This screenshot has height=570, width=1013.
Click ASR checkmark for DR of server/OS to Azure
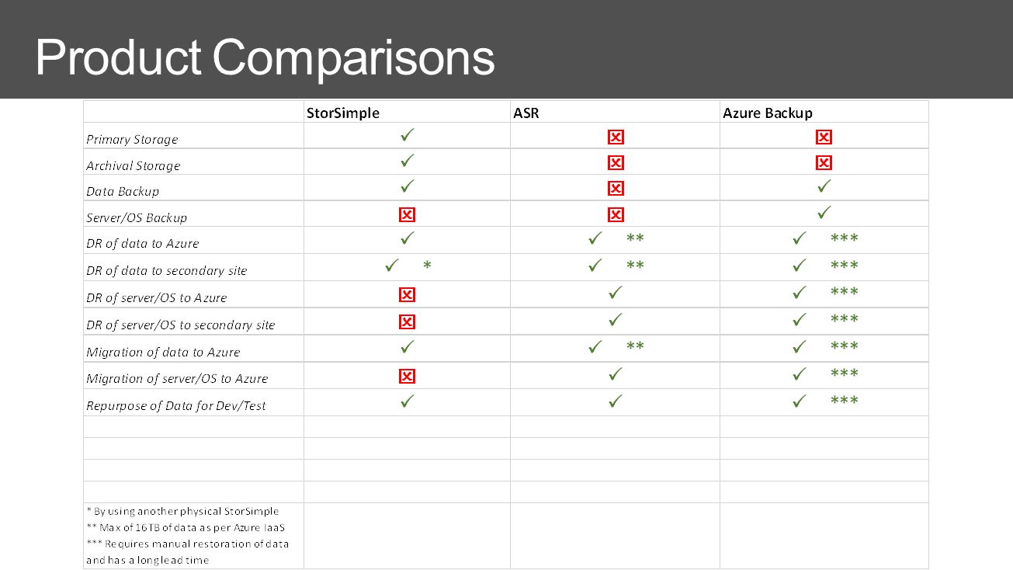pyautogui.click(x=615, y=293)
